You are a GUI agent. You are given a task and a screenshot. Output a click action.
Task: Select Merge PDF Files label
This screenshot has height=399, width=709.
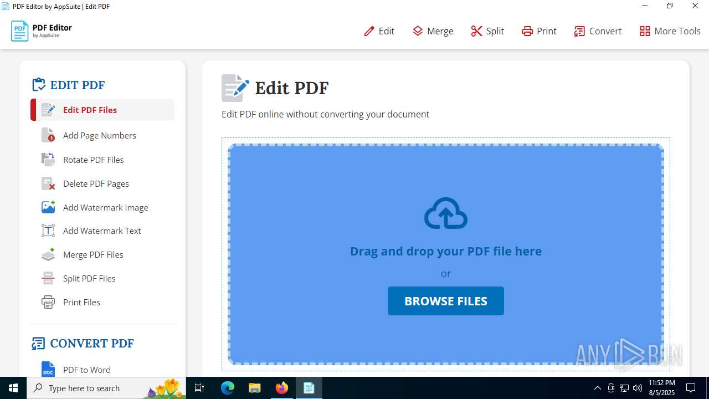point(93,254)
